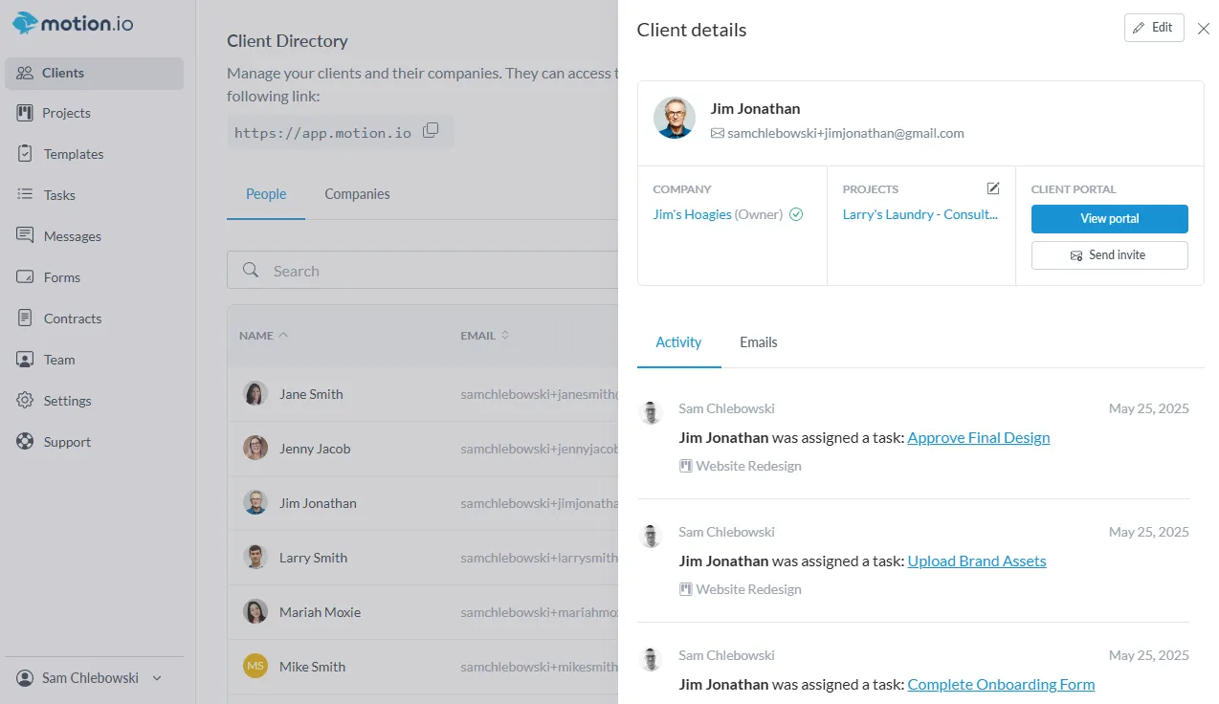Click Jim Jonathan's profile photo in details

coord(675,119)
